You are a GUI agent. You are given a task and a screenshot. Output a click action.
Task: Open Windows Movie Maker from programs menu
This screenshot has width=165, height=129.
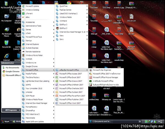coord(38,55)
